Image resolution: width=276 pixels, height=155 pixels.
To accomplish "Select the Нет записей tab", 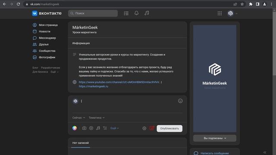I will point(81,143).
